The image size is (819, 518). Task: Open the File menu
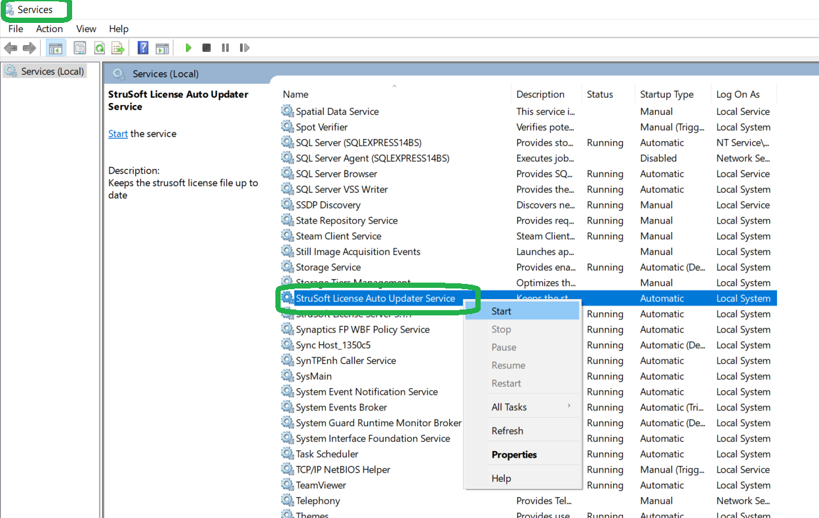click(x=16, y=29)
